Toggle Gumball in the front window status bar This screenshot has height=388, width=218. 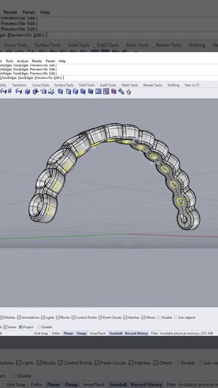pos(116,333)
